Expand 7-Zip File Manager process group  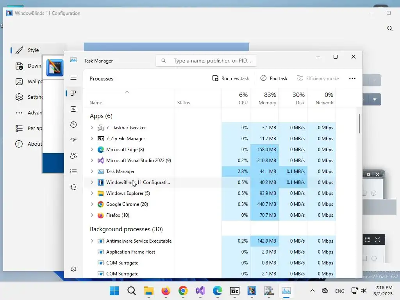click(x=92, y=139)
